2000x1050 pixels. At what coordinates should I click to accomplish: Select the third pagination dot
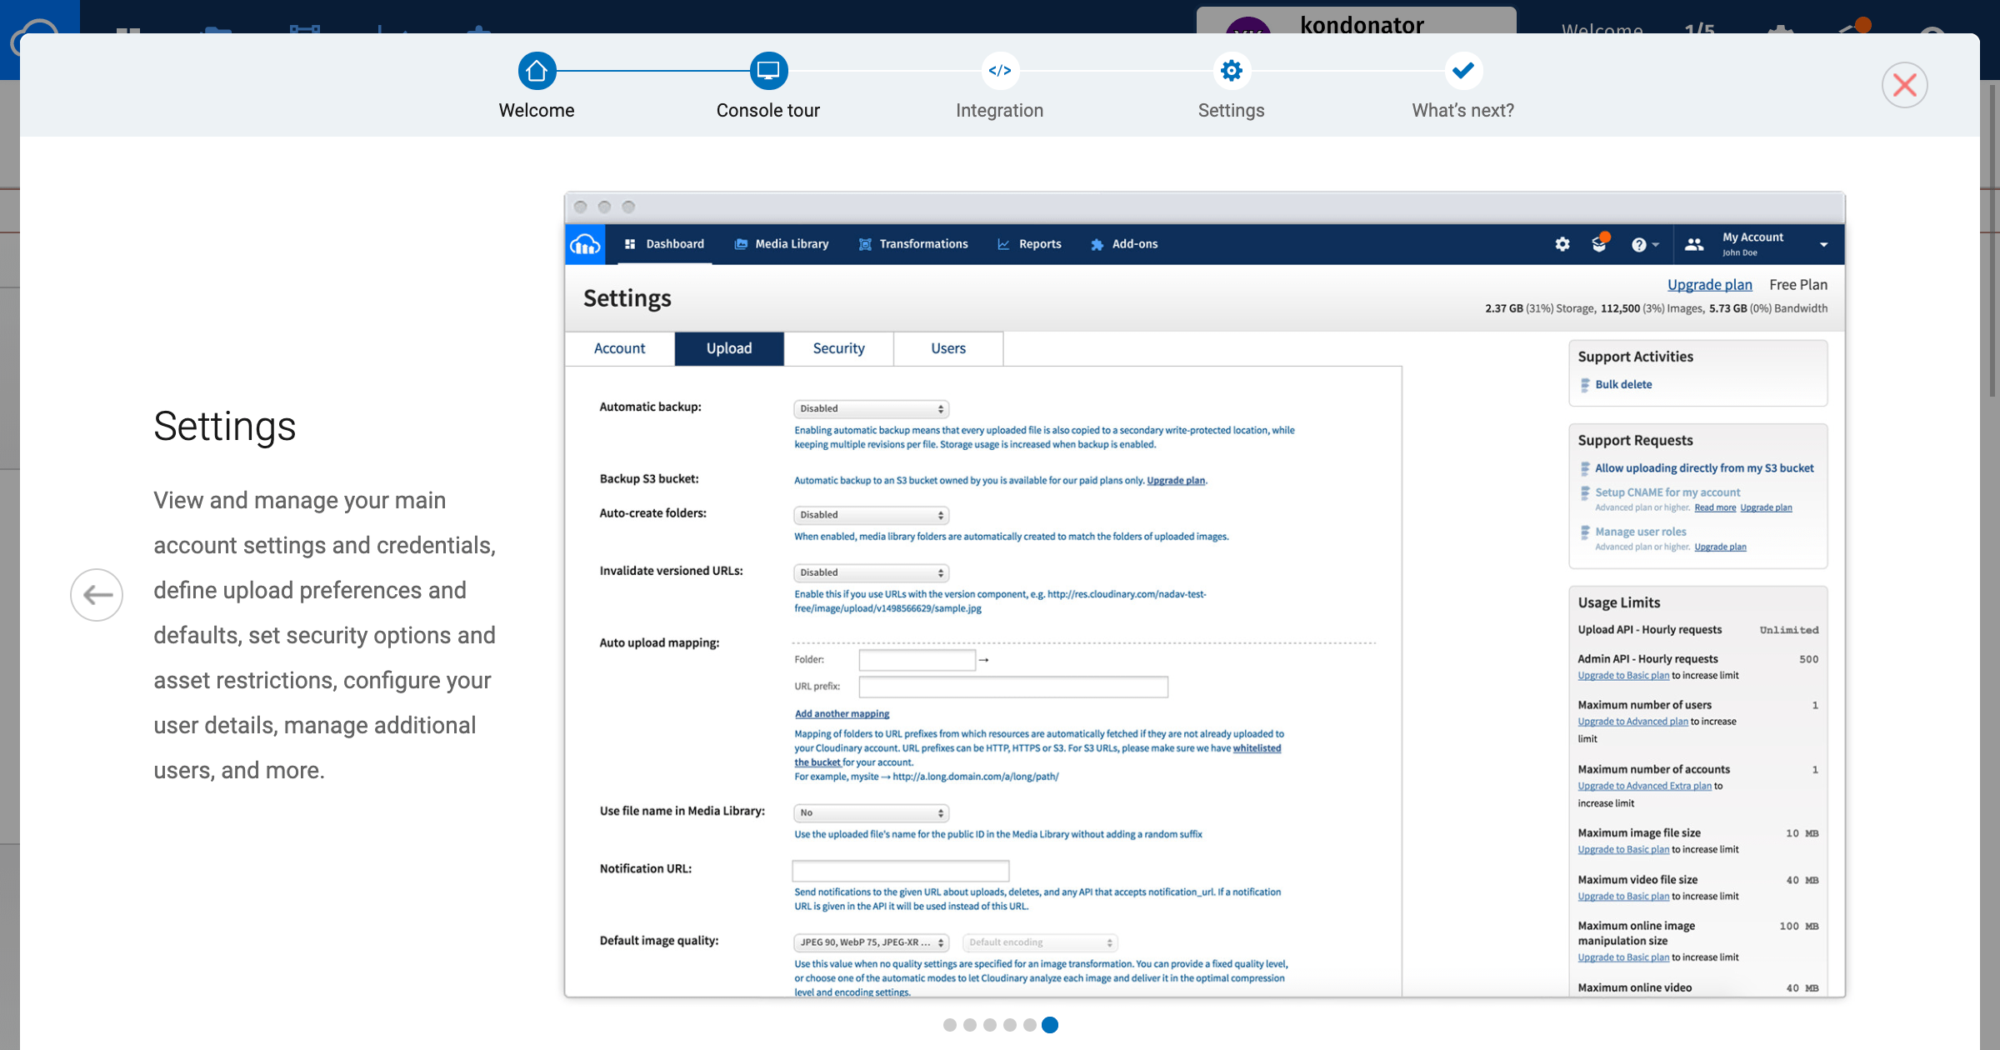coord(989,1025)
